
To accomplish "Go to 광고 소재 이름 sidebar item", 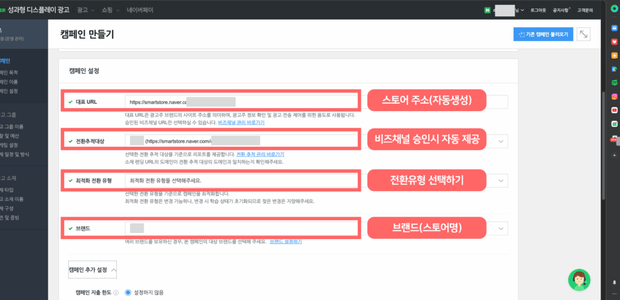I will click(x=12, y=199).
